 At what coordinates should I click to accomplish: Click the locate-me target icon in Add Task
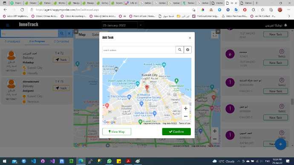[187, 50]
